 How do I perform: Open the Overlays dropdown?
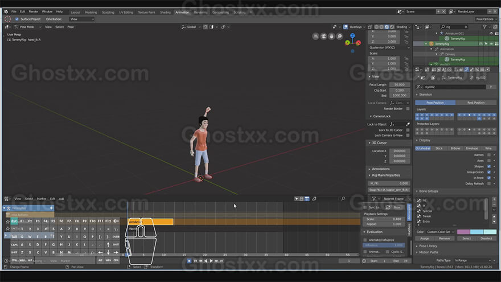357,27
